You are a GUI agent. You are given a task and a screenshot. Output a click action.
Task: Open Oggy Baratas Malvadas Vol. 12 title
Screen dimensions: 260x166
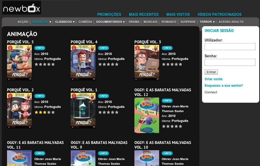click(163, 92)
